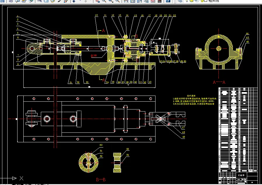Select part balloon number 31
Image resolution: width=262 pixels, height=185 pixels.
[71, 82]
